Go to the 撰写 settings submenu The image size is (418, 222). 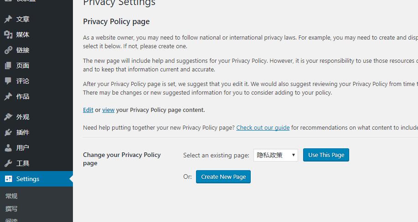point(11,209)
